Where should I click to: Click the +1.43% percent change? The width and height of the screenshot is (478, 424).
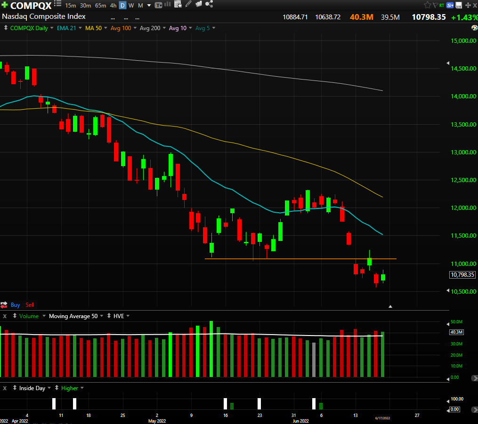pyautogui.click(x=464, y=17)
